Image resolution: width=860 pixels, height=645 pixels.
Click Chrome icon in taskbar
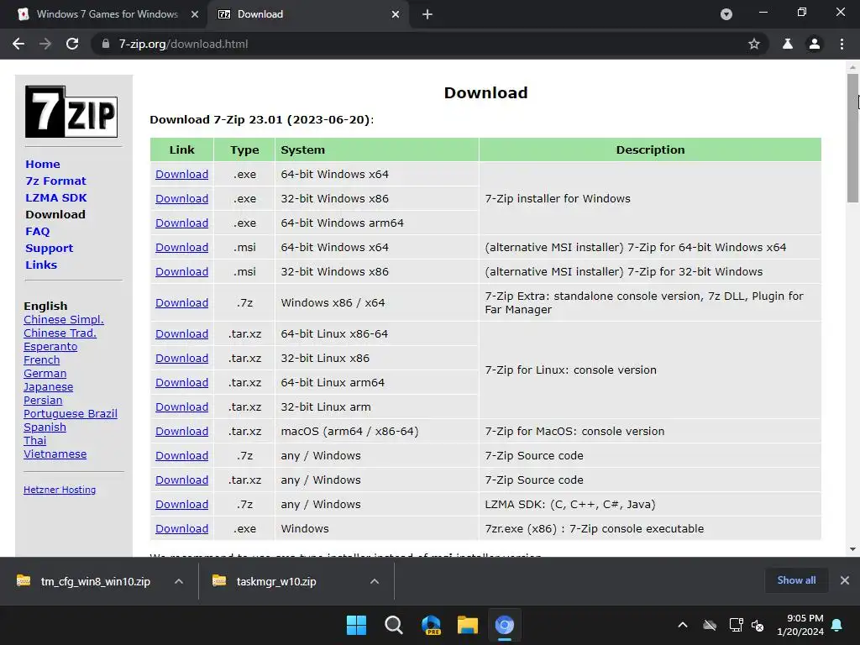505,625
